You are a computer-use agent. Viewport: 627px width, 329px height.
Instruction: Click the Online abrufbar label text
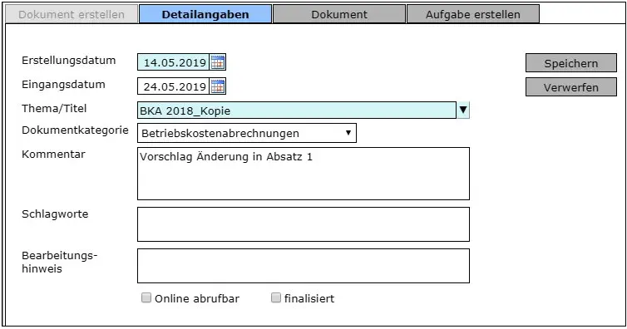tap(197, 298)
